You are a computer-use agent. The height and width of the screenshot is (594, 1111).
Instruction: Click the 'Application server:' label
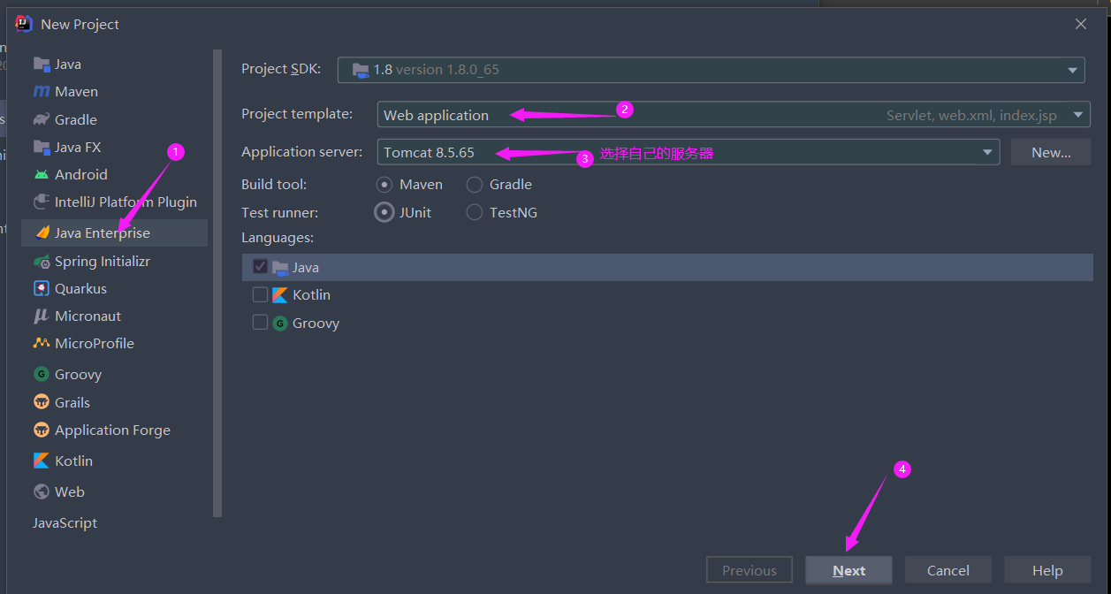point(302,152)
